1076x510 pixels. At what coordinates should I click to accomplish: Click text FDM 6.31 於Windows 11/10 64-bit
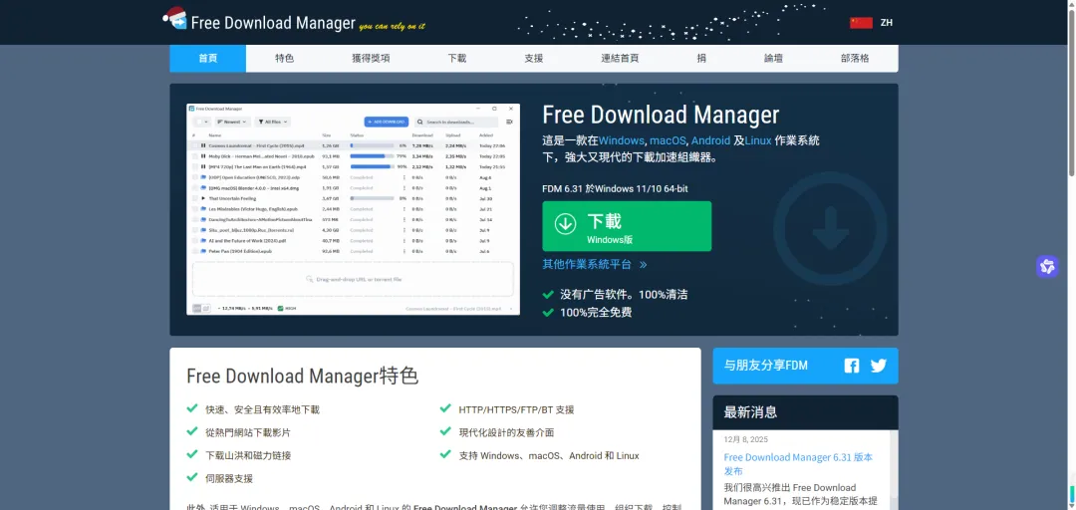point(615,188)
